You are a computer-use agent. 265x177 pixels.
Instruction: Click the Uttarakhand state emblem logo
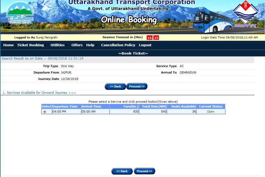tap(245, 13)
